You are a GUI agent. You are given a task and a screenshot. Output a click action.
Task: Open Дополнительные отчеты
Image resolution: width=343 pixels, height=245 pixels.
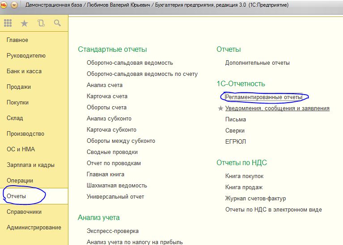257,63
